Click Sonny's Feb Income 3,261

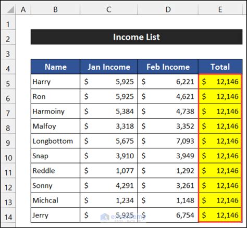click(x=168, y=185)
